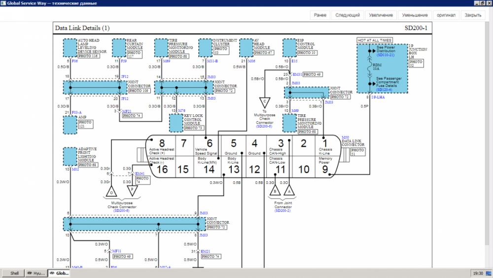Viewport: 493px width, 278px height.
Task: Open PHOTO 116 for the headlamp leveling sensor
Action: pos(89,56)
